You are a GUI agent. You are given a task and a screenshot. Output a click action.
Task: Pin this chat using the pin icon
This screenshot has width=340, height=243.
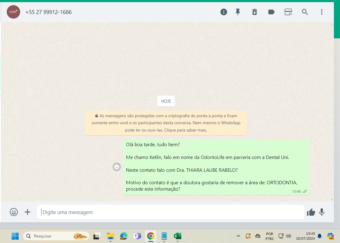[x=238, y=12]
